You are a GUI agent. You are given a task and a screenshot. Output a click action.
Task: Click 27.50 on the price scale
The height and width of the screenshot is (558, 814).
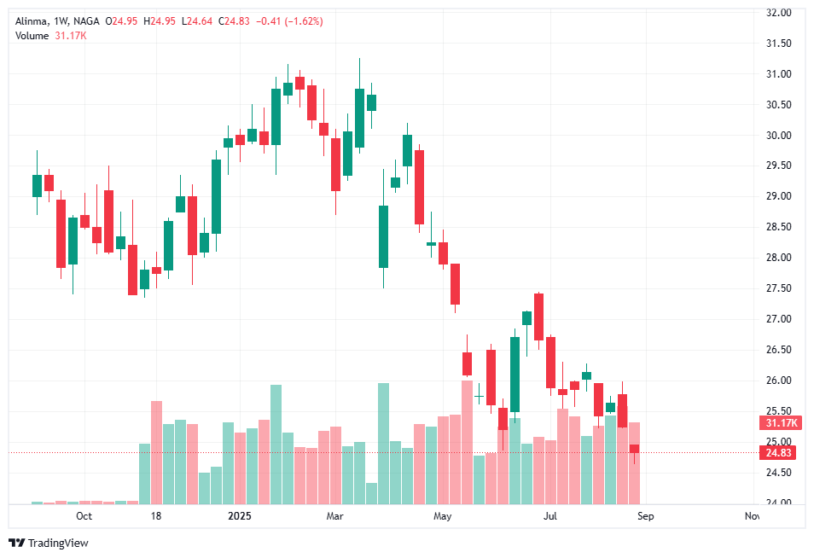(x=780, y=288)
